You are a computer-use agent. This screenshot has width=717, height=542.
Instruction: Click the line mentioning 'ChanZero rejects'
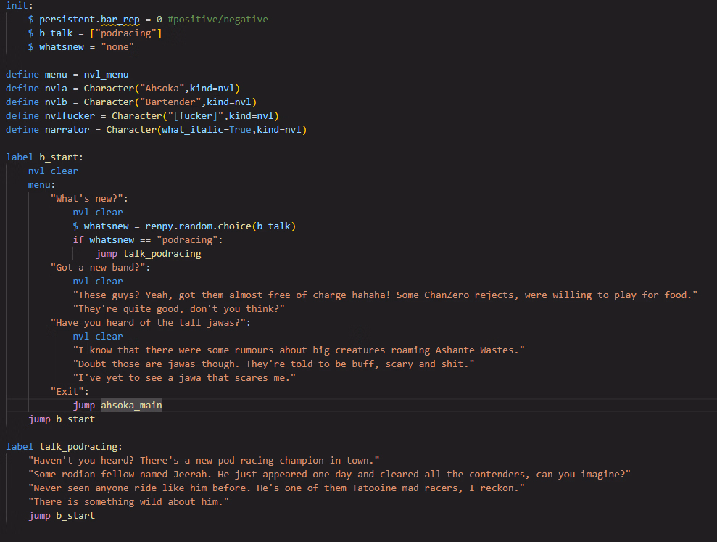tap(385, 295)
